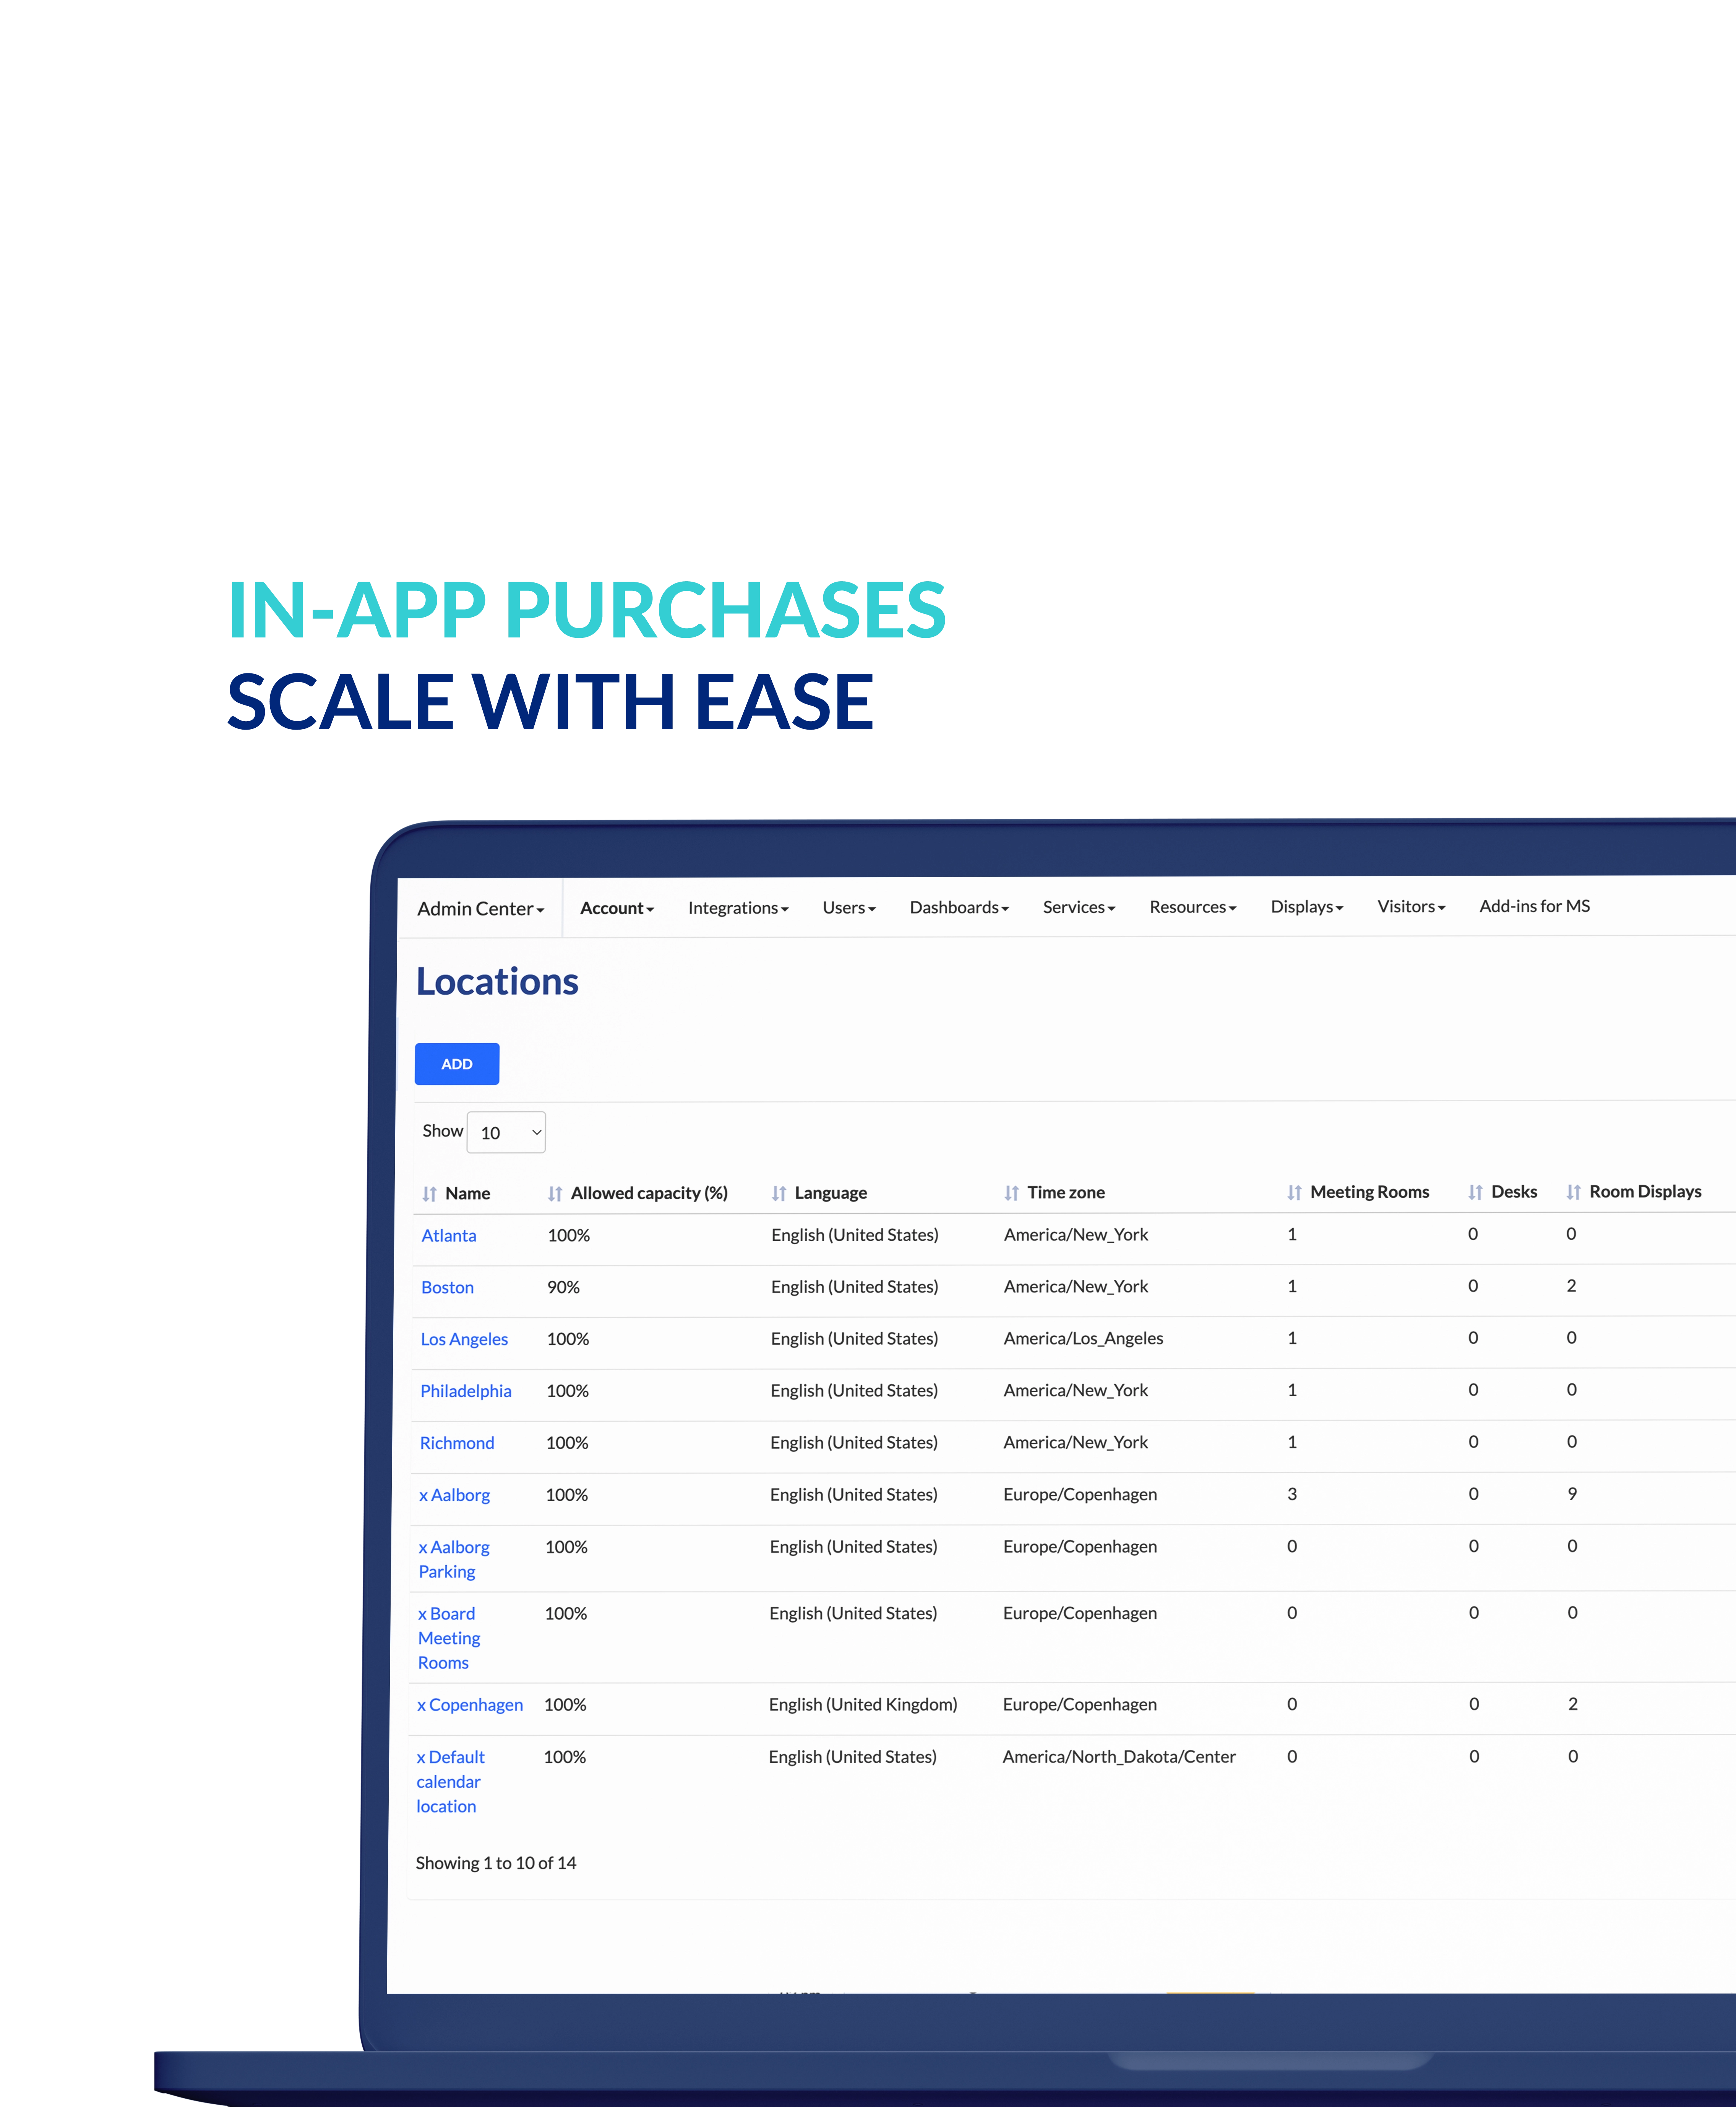Click America/Los_Angeles time zone cell
Screen dimensions: 1736x2107
click(x=1083, y=1339)
